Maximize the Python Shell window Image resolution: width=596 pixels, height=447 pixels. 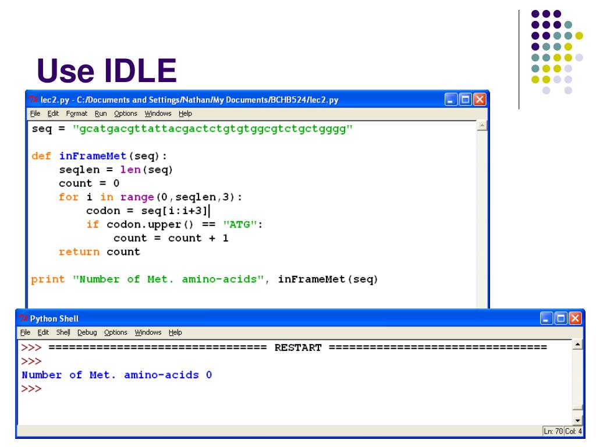pyautogui.click(x=560, y=318)
